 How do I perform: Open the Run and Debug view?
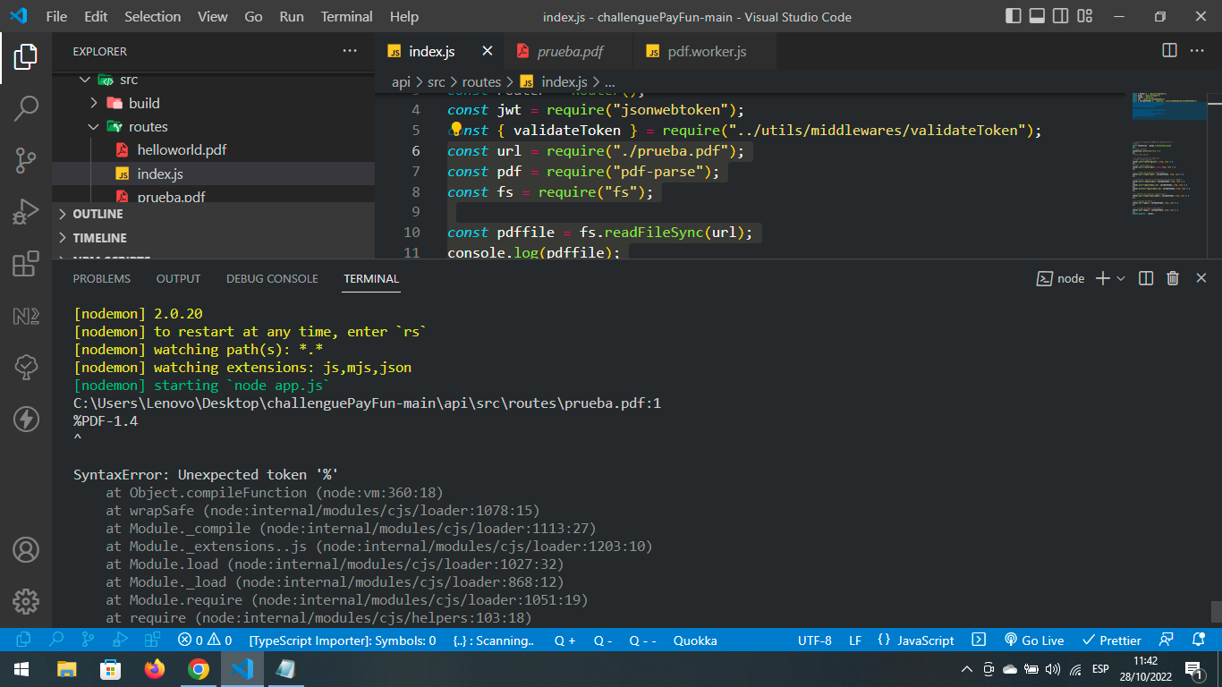pyautogui.click(x=25, y=212)
